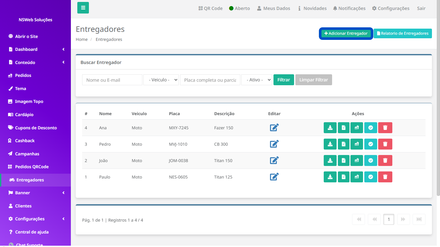Expand the Conteúdo sidebar submenu

[x=35, y=62]
